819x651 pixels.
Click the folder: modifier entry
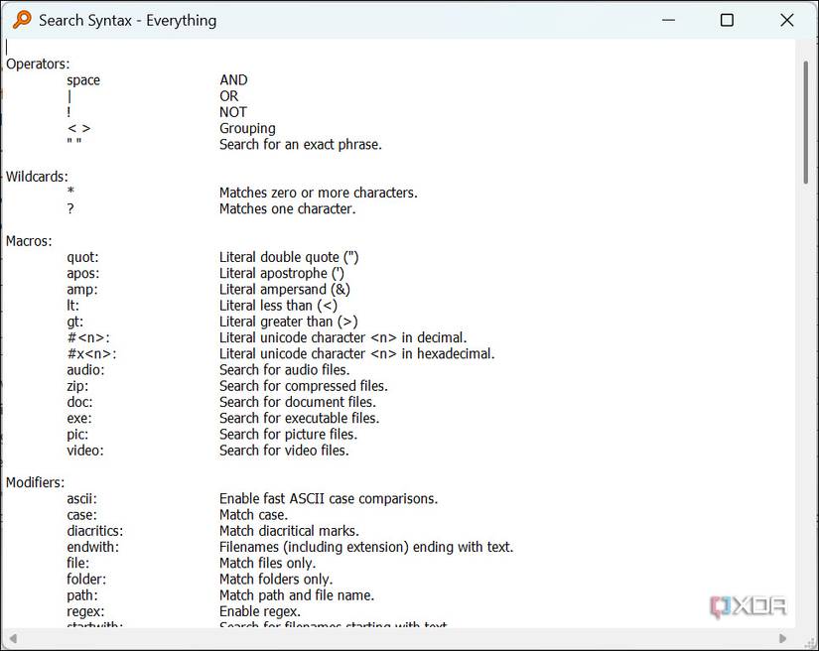point(86,579)
